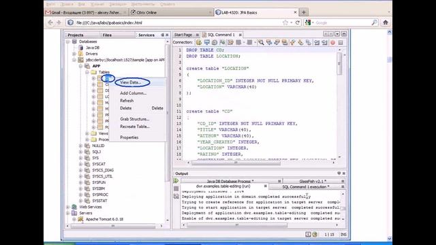Viewport: 436px width, 245px height.
Task: Collapse the jdbc:derby connection node
Action: (x=74, y=60)
